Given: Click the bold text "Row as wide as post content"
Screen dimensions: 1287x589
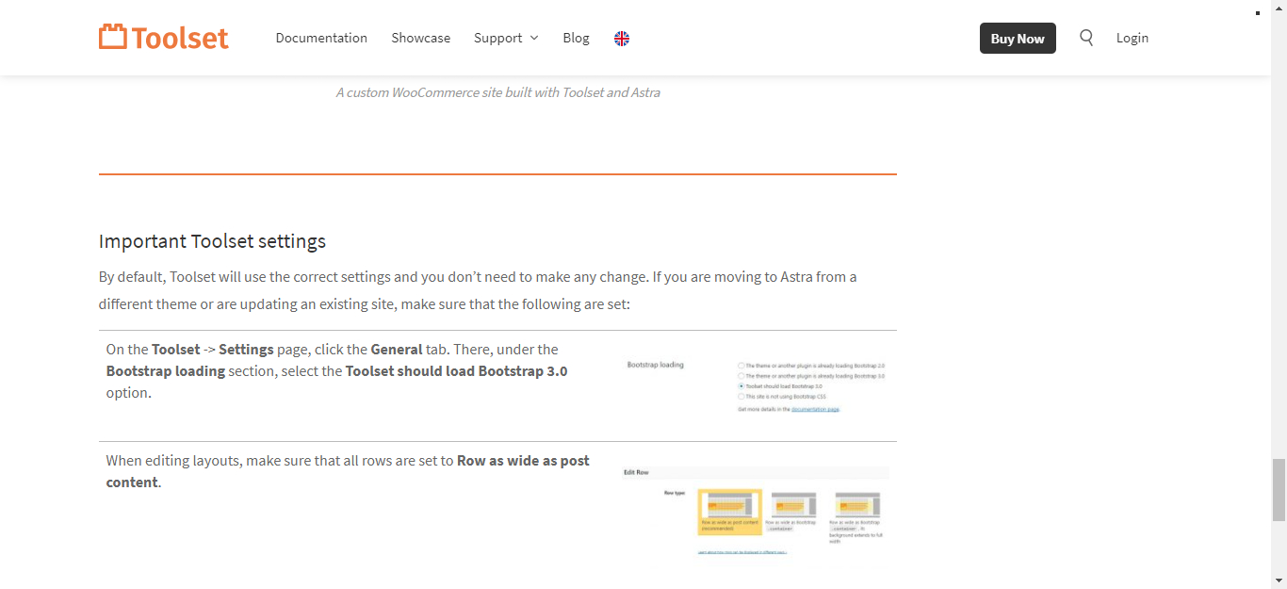Looking at the screenshot, I should 348,471.
